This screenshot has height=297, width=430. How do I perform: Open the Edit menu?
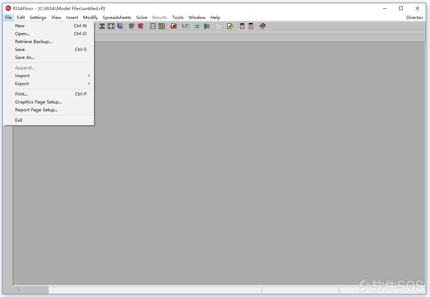pos(21,18)
